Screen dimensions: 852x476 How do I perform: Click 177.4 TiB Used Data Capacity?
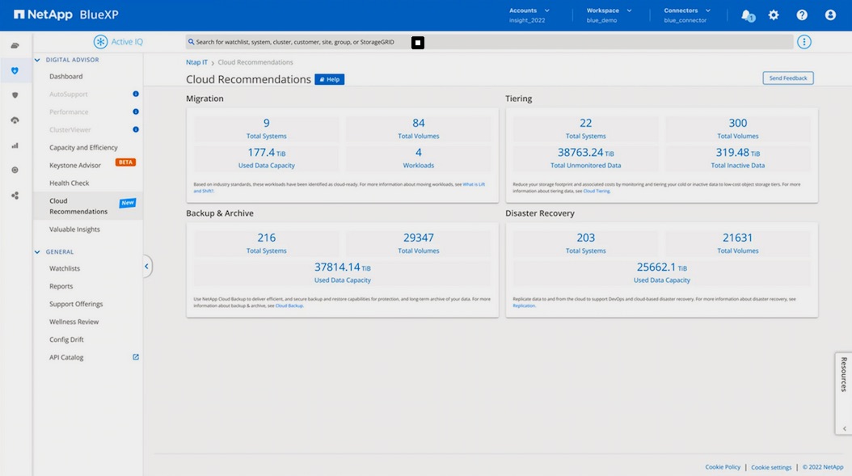point(266,158)
